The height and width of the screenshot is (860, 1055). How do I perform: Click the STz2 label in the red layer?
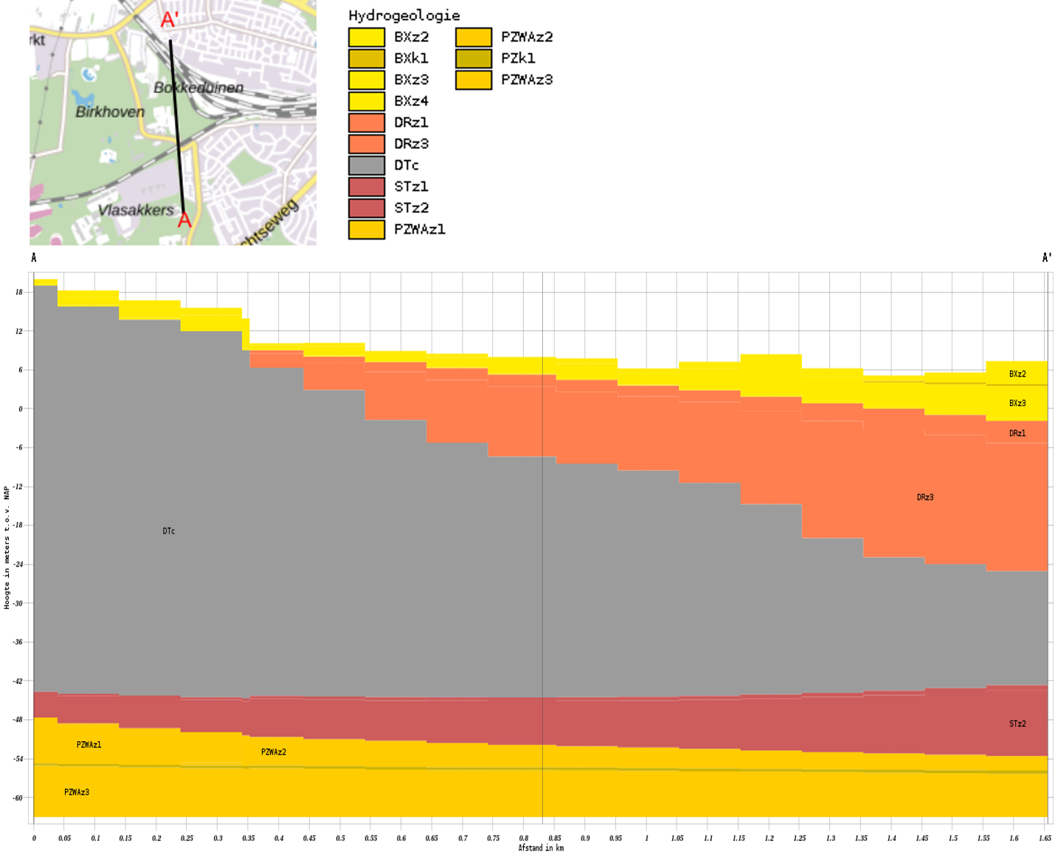click(1017, 724)
